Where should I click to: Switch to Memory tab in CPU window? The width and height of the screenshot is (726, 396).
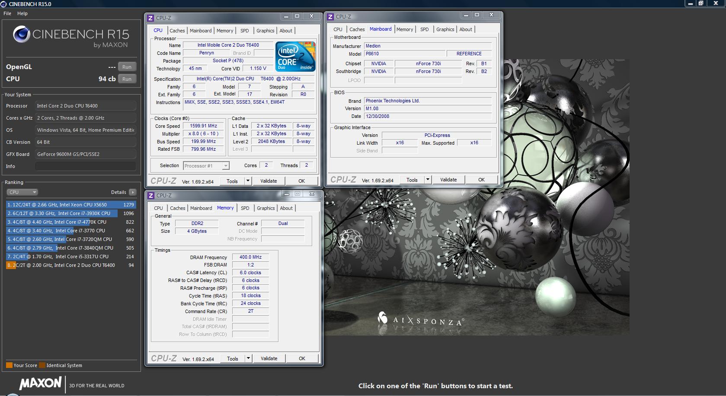pyautogui.click(x=225, y=31)
